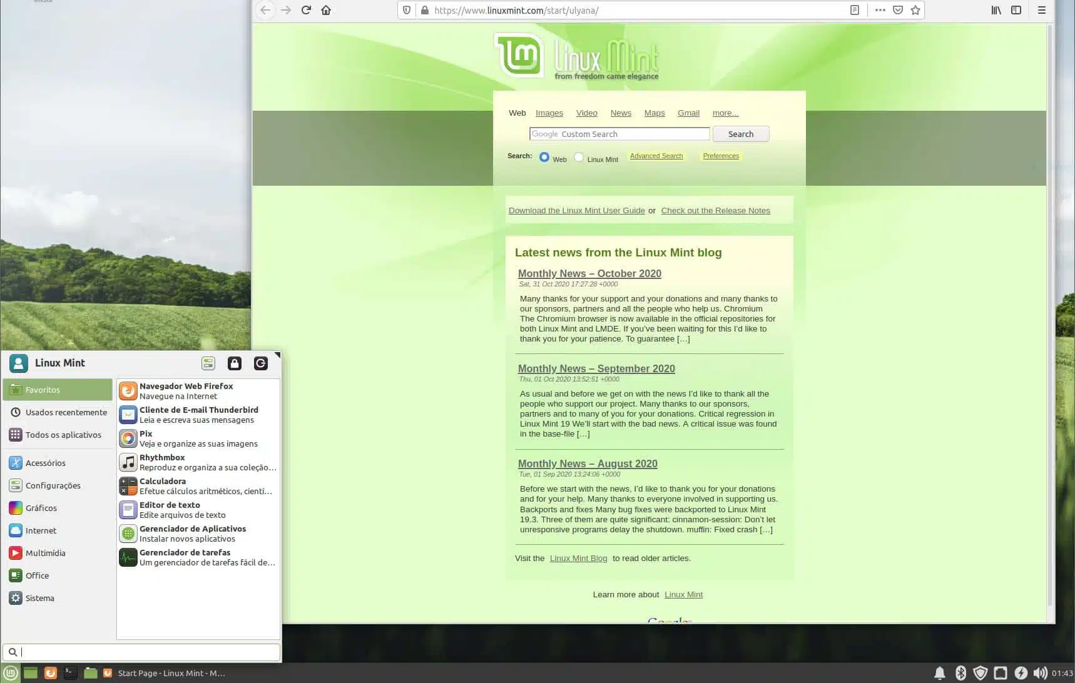This screenshot has height=683, width=1075.
Task: Open Multimídia category
Action: tap(58, 553)
